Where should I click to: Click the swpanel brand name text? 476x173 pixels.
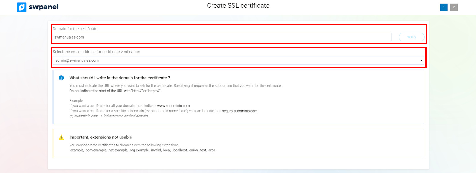pyautogui.click(x=43, y=7)
